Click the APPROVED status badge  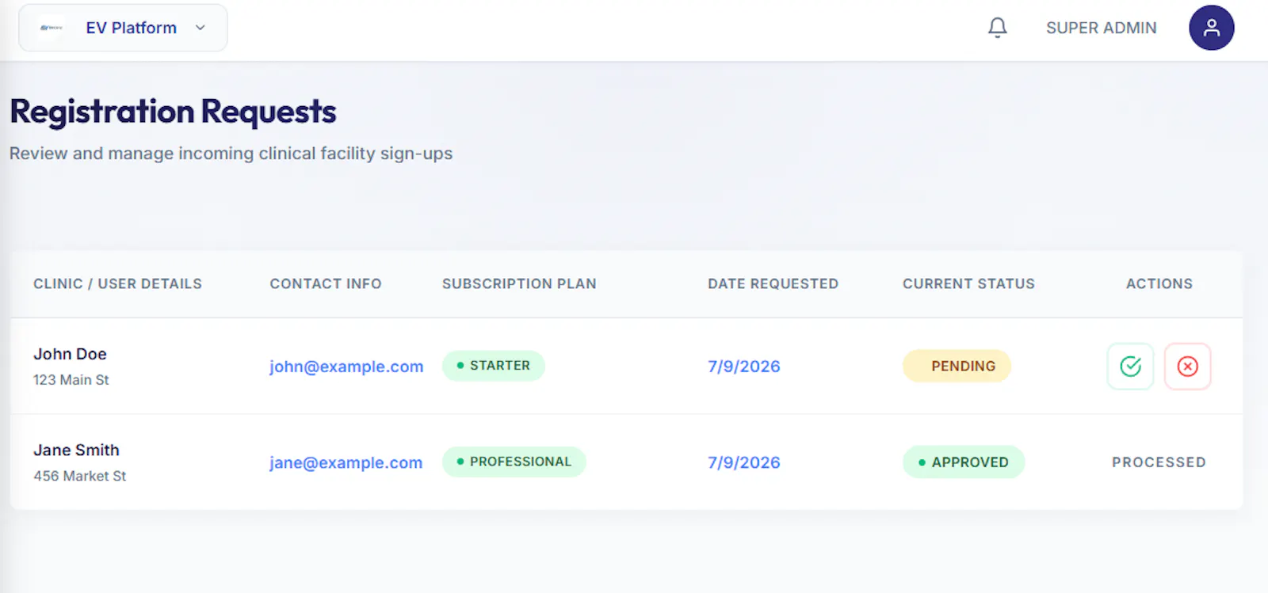point(964,462)
